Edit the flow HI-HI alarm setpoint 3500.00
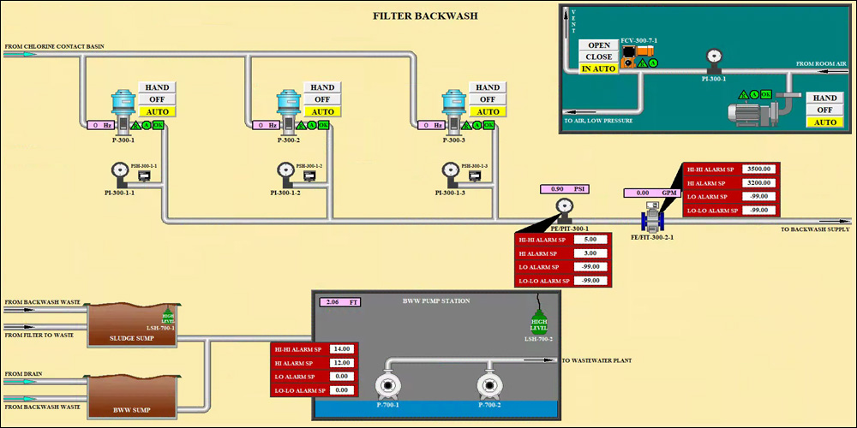The image size is (857, 428). tap(759, 169)
